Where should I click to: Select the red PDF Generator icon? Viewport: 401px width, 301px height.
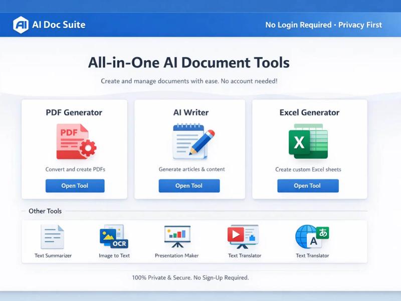tap(74, 142)
